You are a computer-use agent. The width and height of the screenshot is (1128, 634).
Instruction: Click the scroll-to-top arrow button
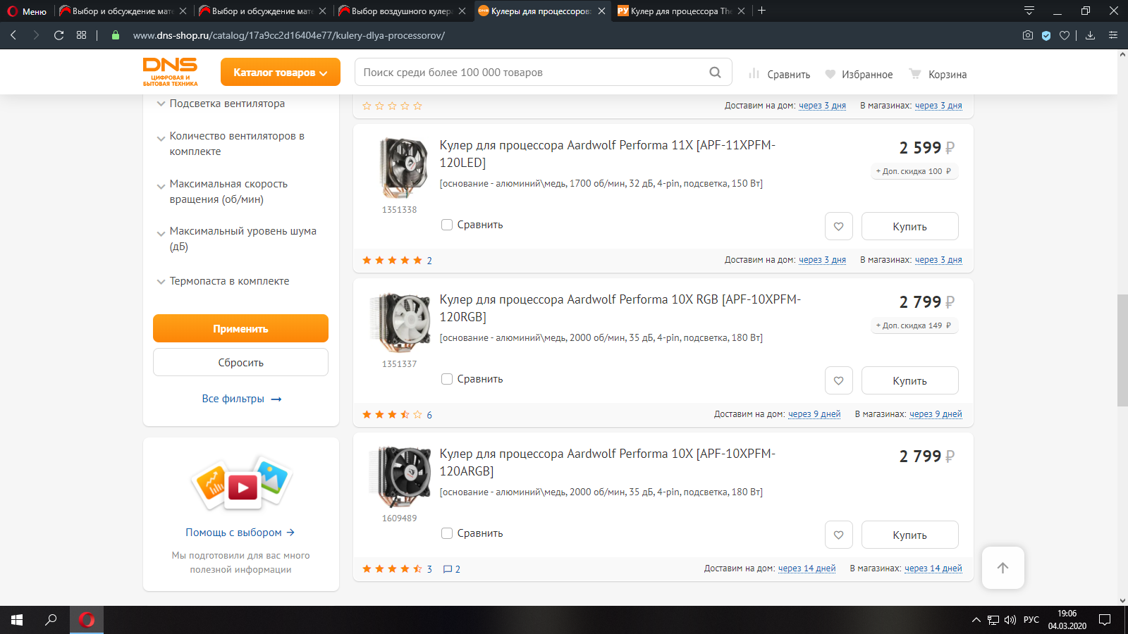point(1003,568)
